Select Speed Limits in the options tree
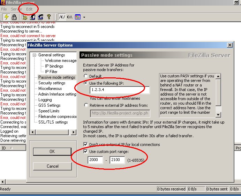This screenshot has height=196, width=241. point(49,111)
